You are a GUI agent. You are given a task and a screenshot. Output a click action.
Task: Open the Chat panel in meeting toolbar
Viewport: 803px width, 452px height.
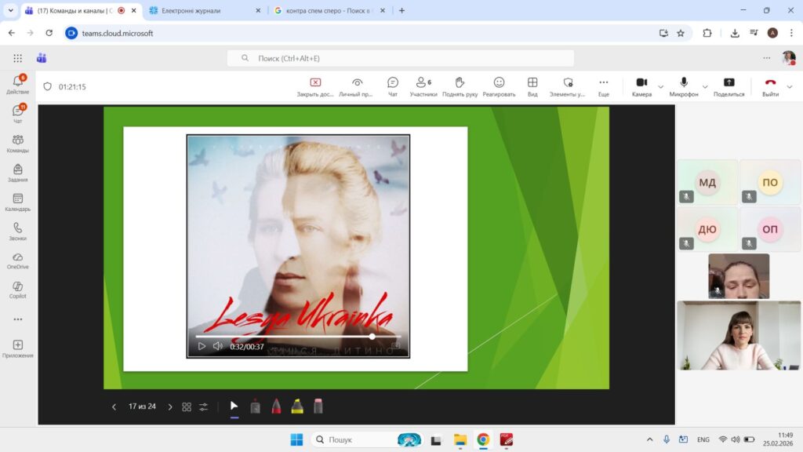393,86
